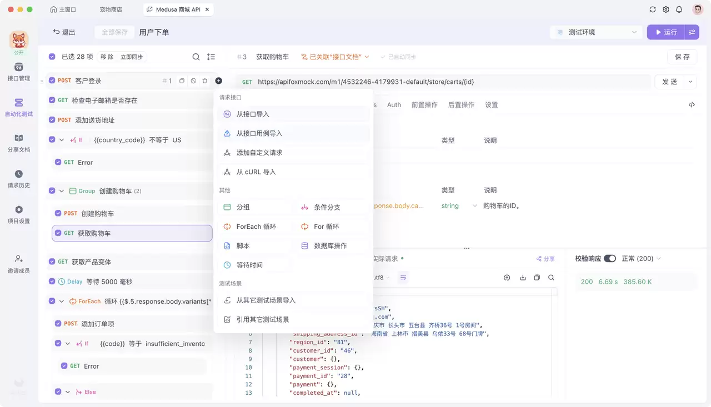Collapse the 创建购物车 group
This screenshot has height=407, width=711.
[x=62, y=191]
